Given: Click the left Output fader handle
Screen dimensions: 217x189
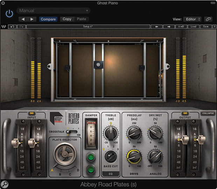Looking at the screenshot, I should click(x=185, y=139).
